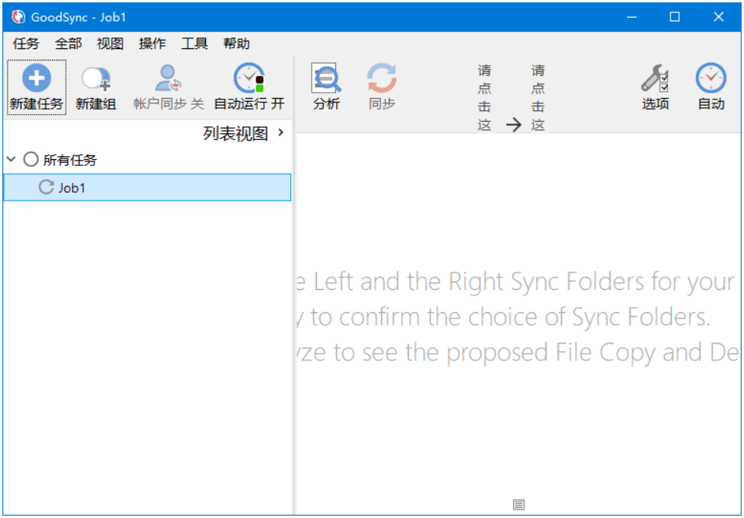Viewport: 744px width, 518px height.
Task: Open the 帮助 menu
Action: click(x=237, y=44)
